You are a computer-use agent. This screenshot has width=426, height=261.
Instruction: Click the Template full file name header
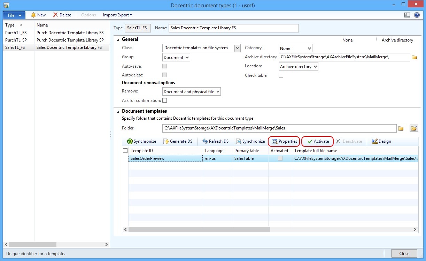pos(355,151)
